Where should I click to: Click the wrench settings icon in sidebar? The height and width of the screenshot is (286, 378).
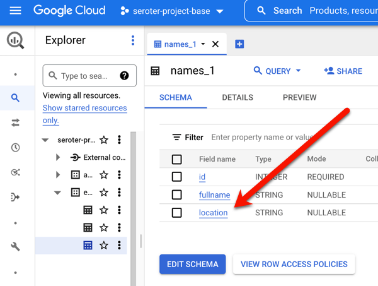tap(16, 247)
